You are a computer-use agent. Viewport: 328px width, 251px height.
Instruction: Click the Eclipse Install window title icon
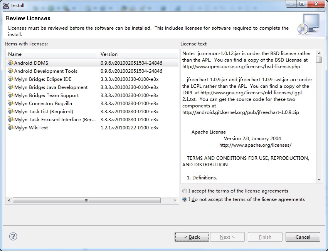tap(6, 6)
